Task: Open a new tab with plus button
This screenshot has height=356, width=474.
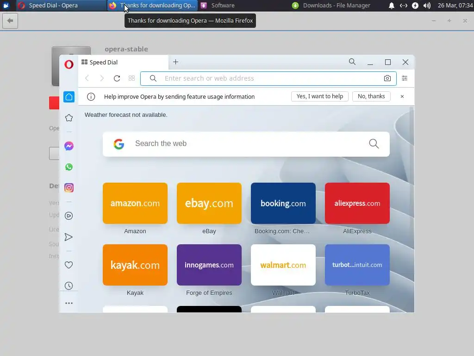Action: coord(175,62)
